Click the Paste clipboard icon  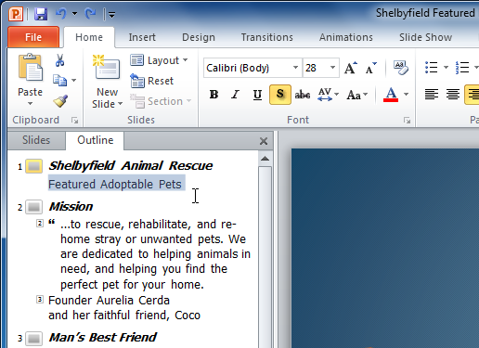click(x=31, y=67)
